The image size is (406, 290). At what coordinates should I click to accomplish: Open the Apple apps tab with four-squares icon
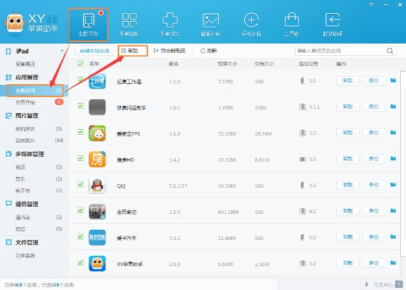coord(129,25)
